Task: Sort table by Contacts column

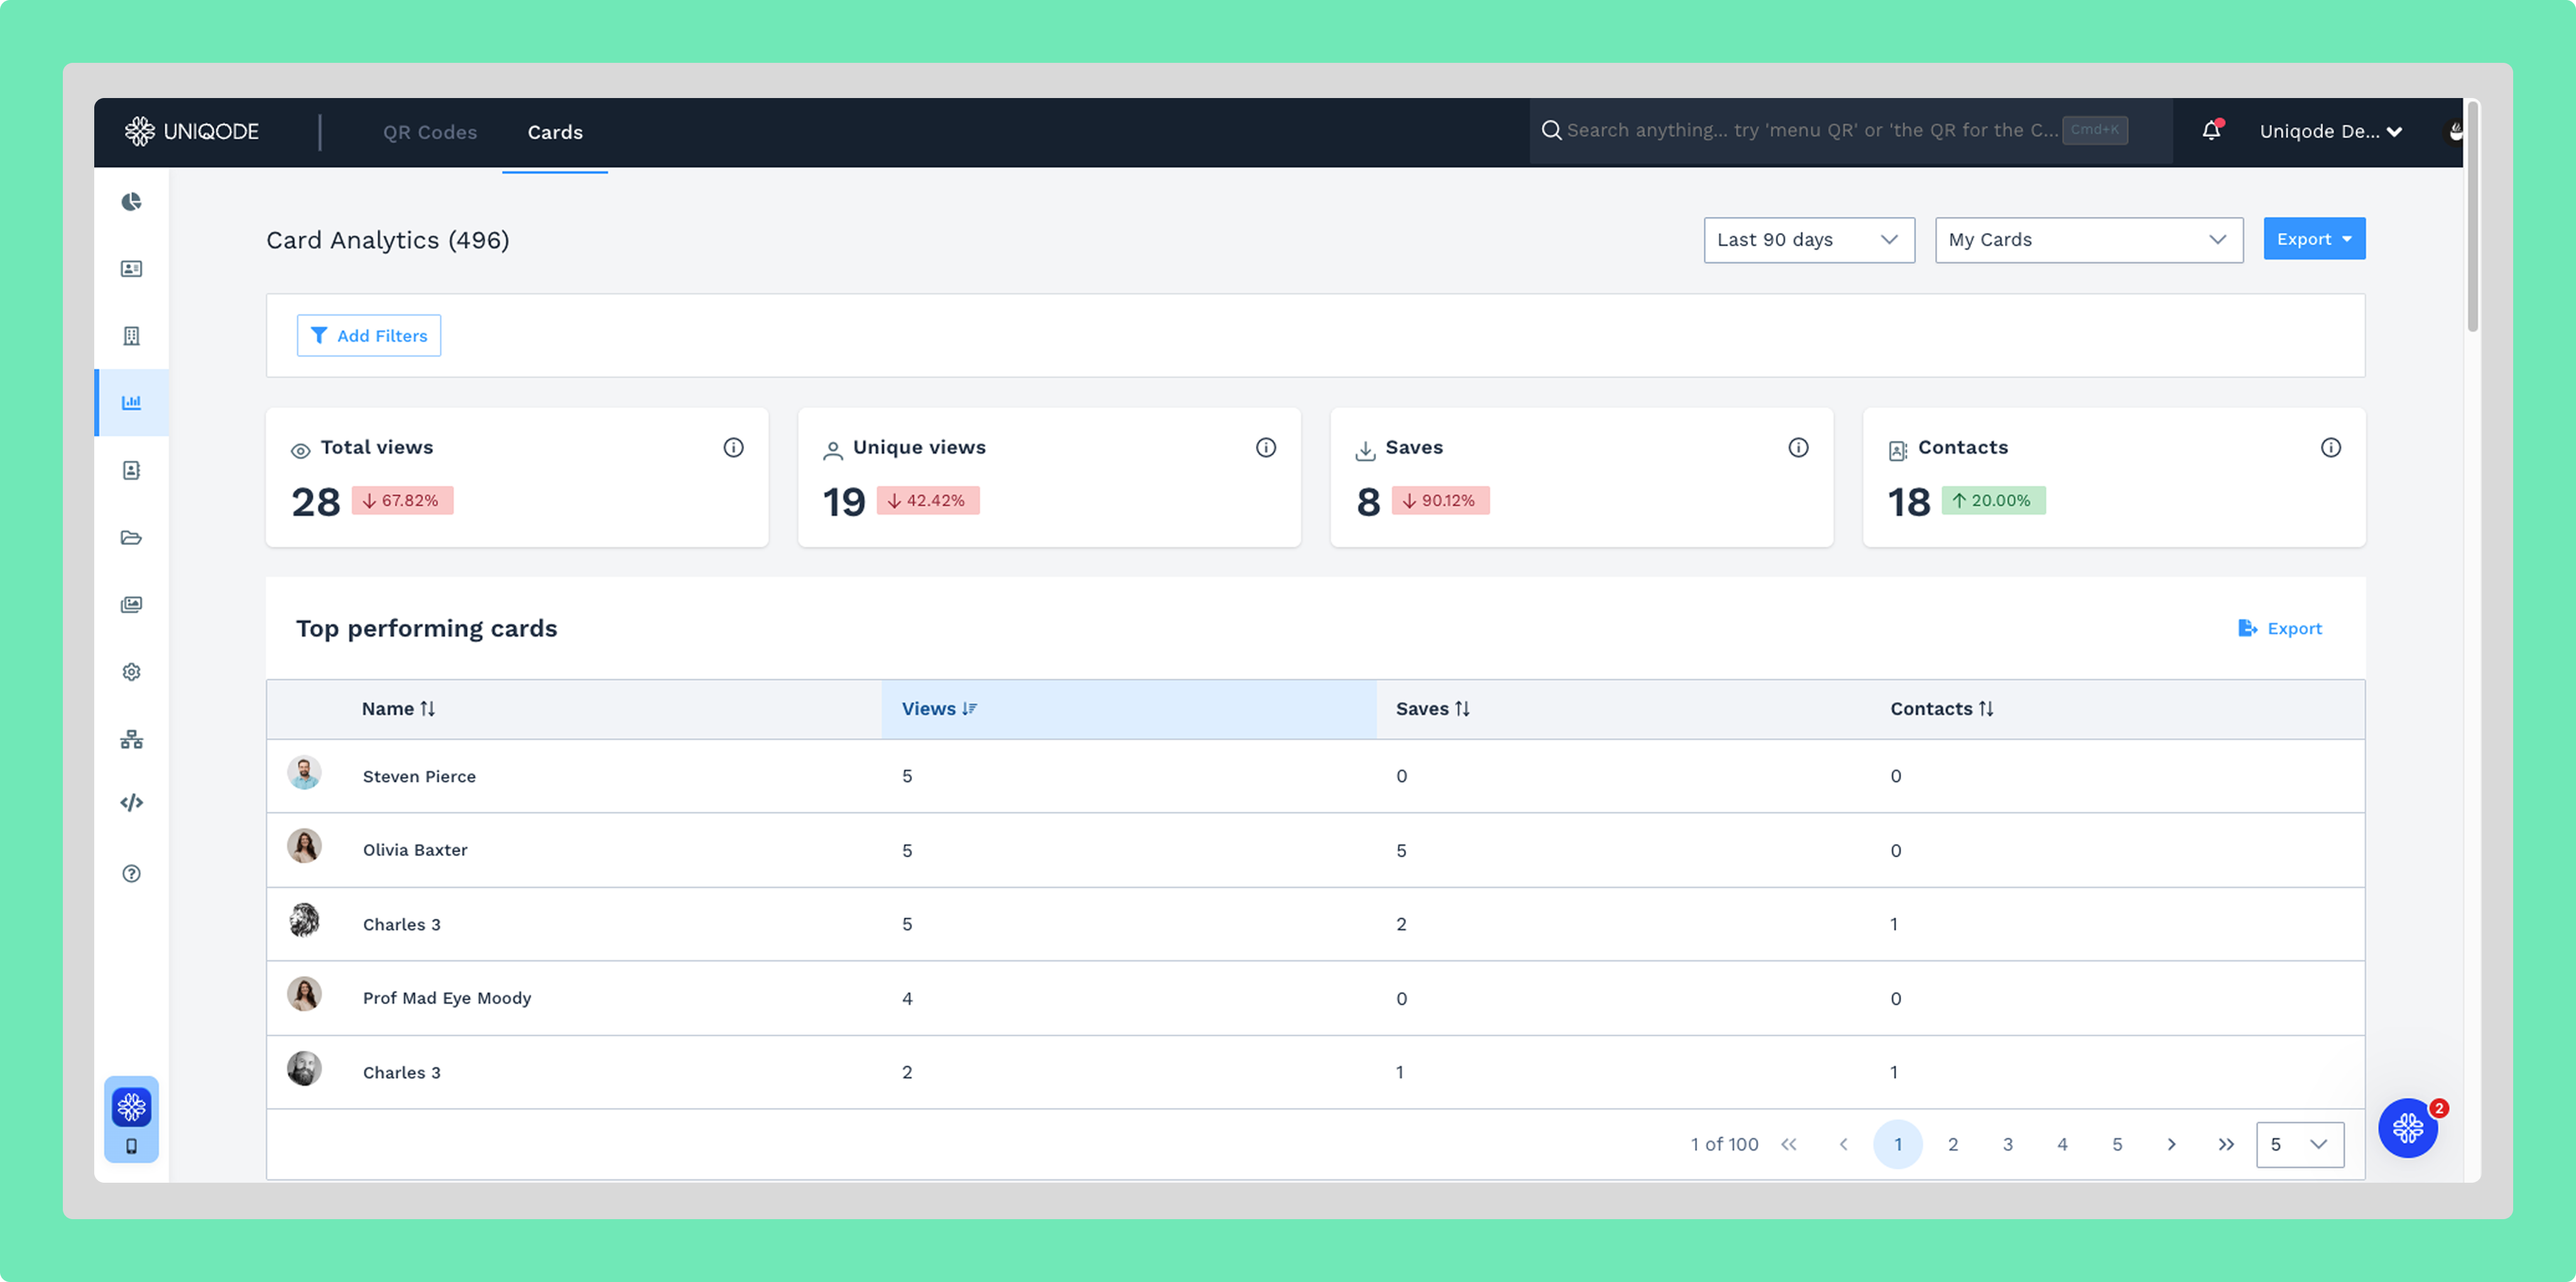Action: point(1941,708)
